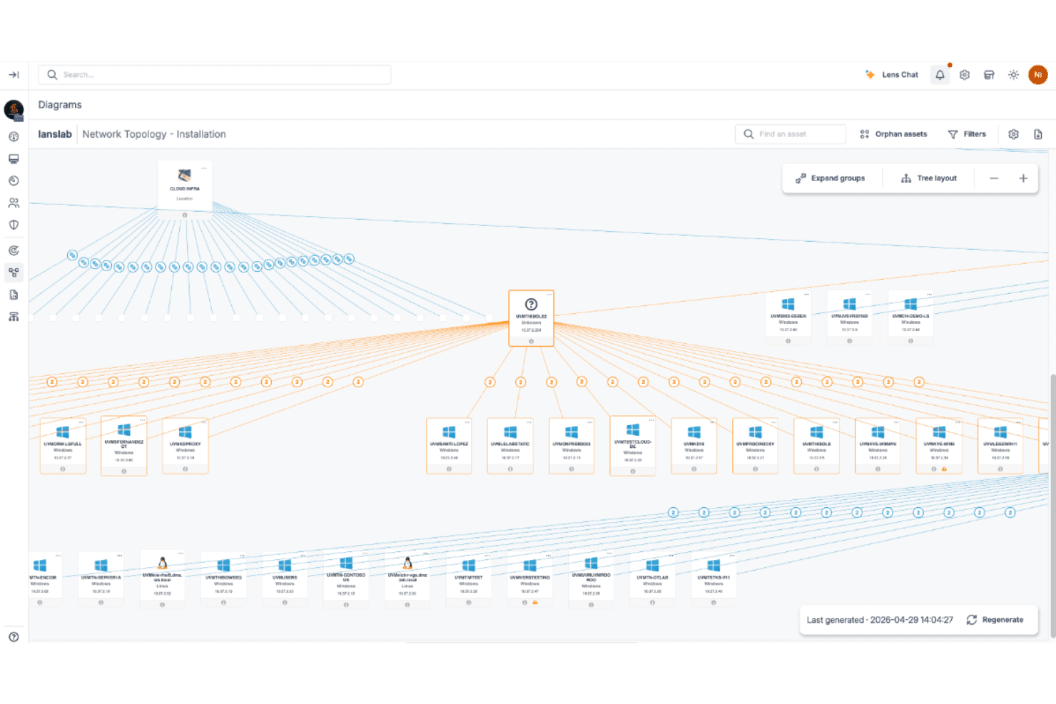Click info icon on UVMCH-DEMO-LS node
This screenshot has height=704, width=1056.
911,341
